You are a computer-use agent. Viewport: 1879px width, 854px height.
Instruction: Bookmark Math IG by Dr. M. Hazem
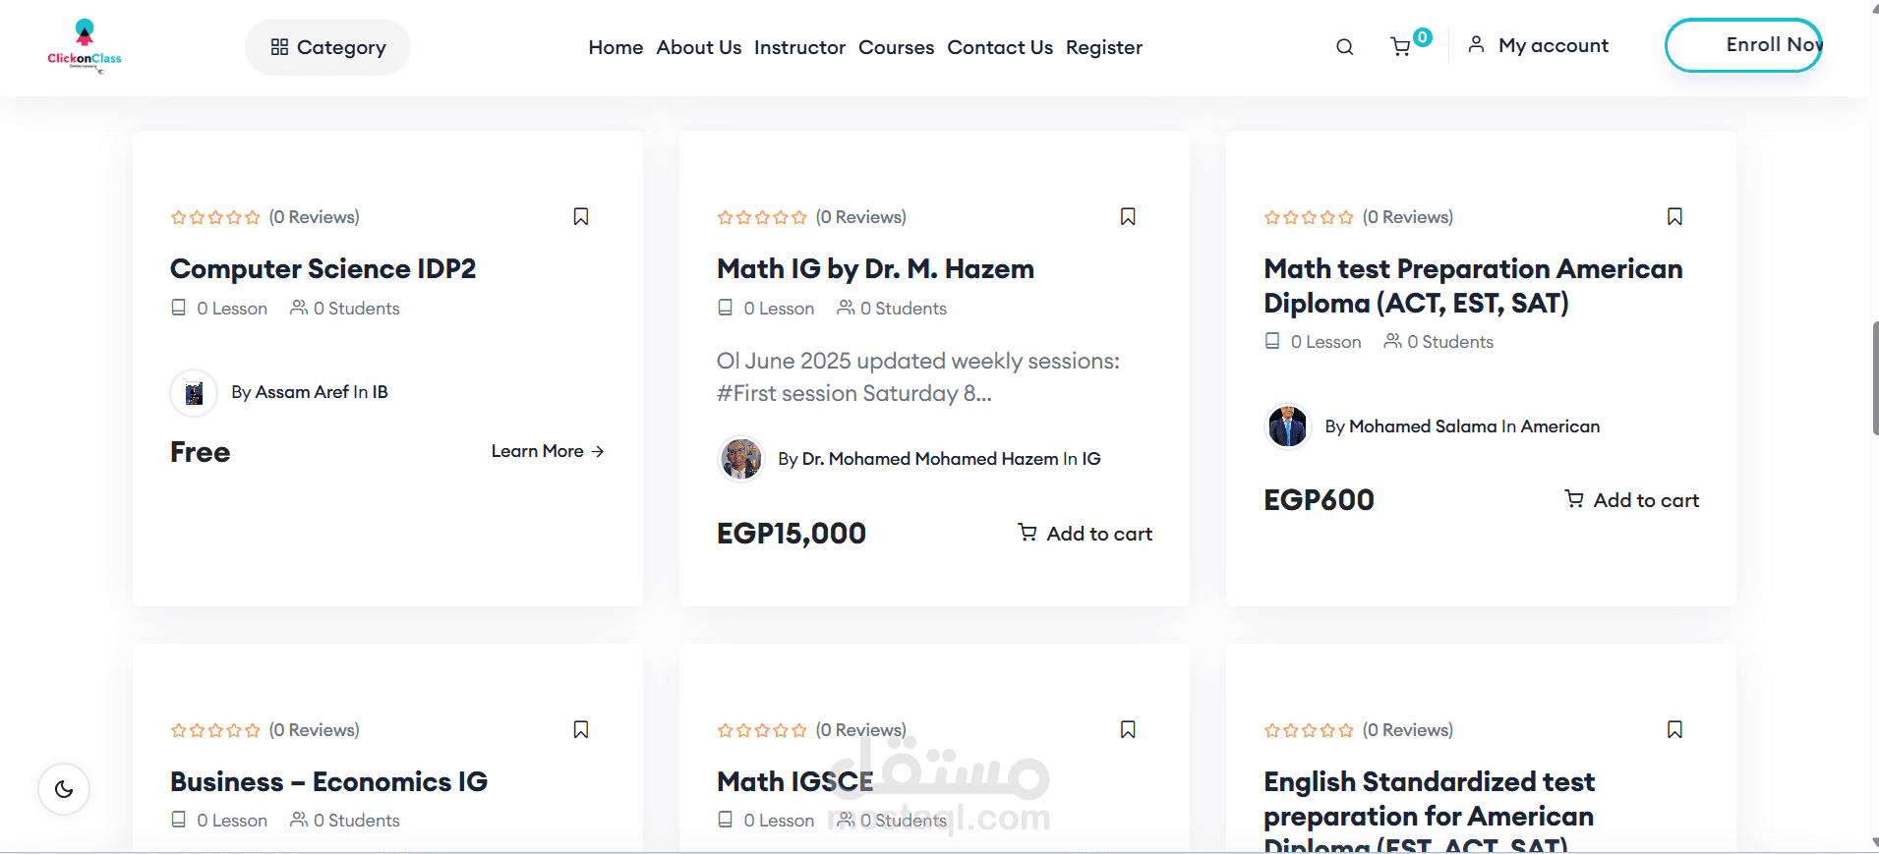1128,217
